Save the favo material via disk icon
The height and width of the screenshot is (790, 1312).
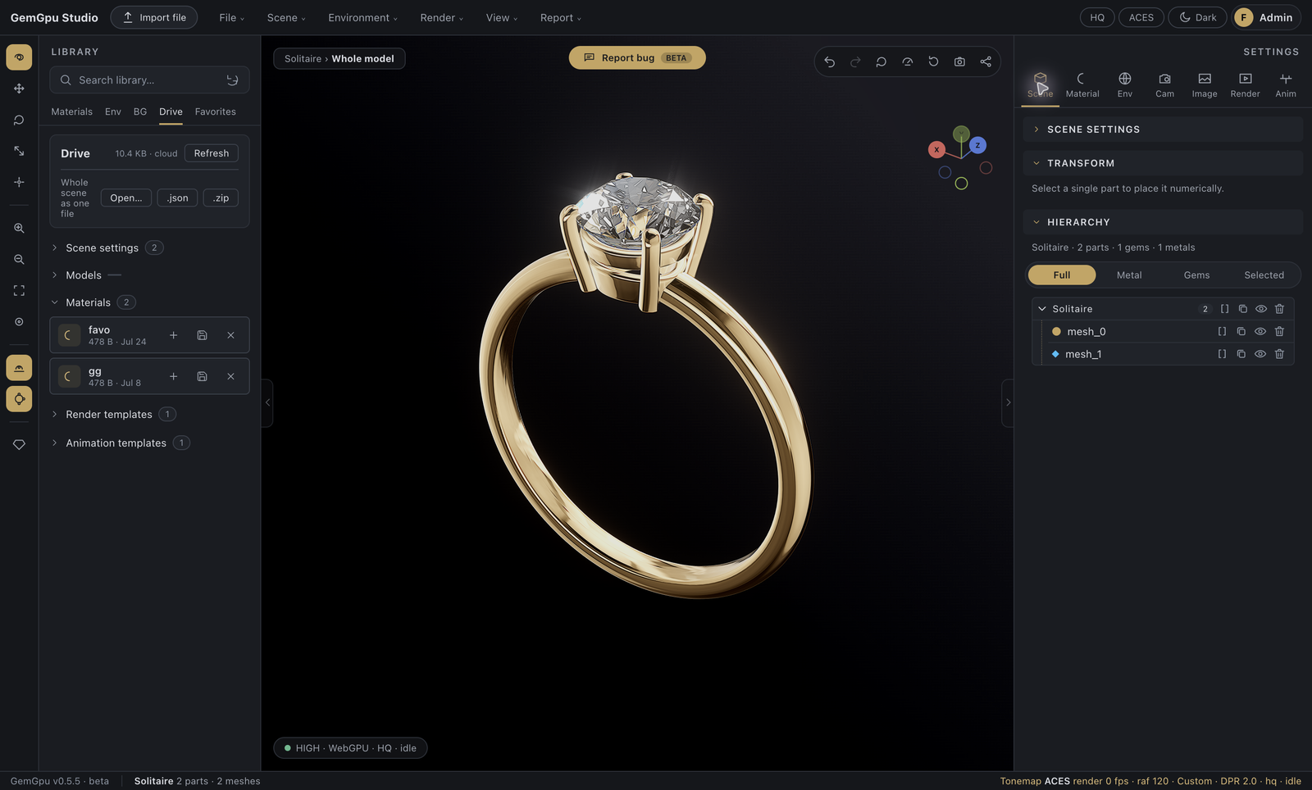[202, 335]
